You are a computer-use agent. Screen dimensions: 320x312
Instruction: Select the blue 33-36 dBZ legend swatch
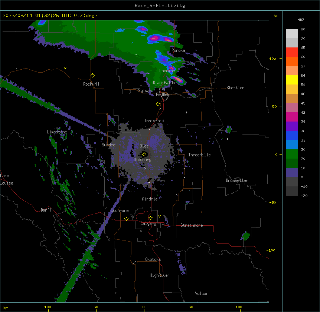(292, 135)
